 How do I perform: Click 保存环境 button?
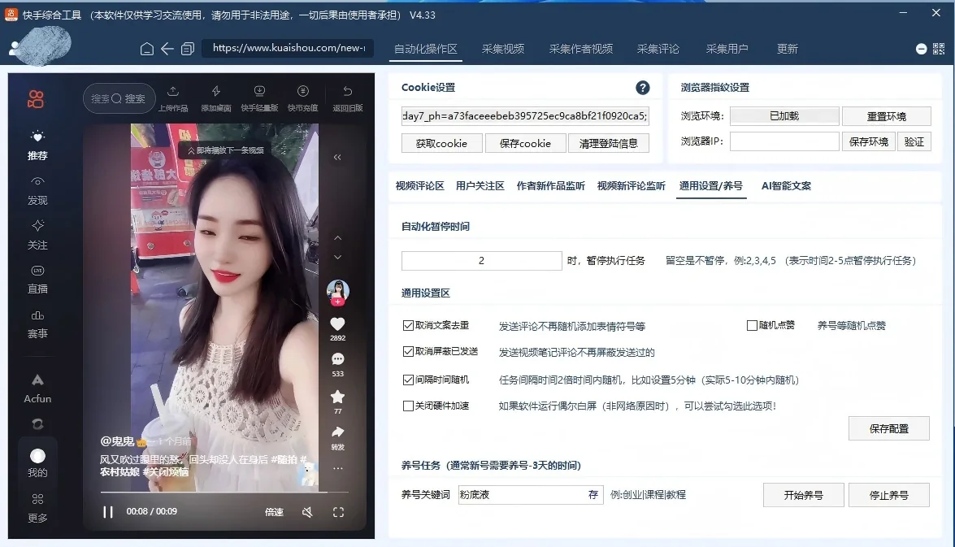coord(869,142)
